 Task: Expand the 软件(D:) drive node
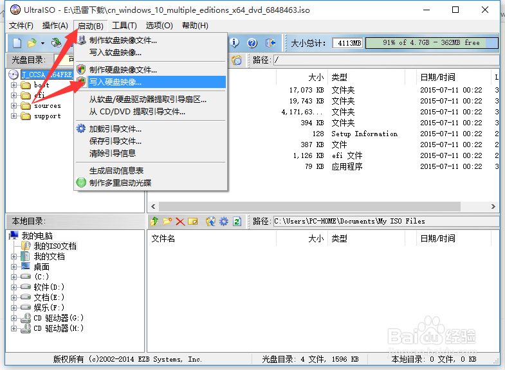[x=14, y=287]
